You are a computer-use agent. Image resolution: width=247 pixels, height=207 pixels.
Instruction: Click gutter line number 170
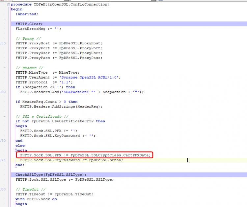click(3, 141)
